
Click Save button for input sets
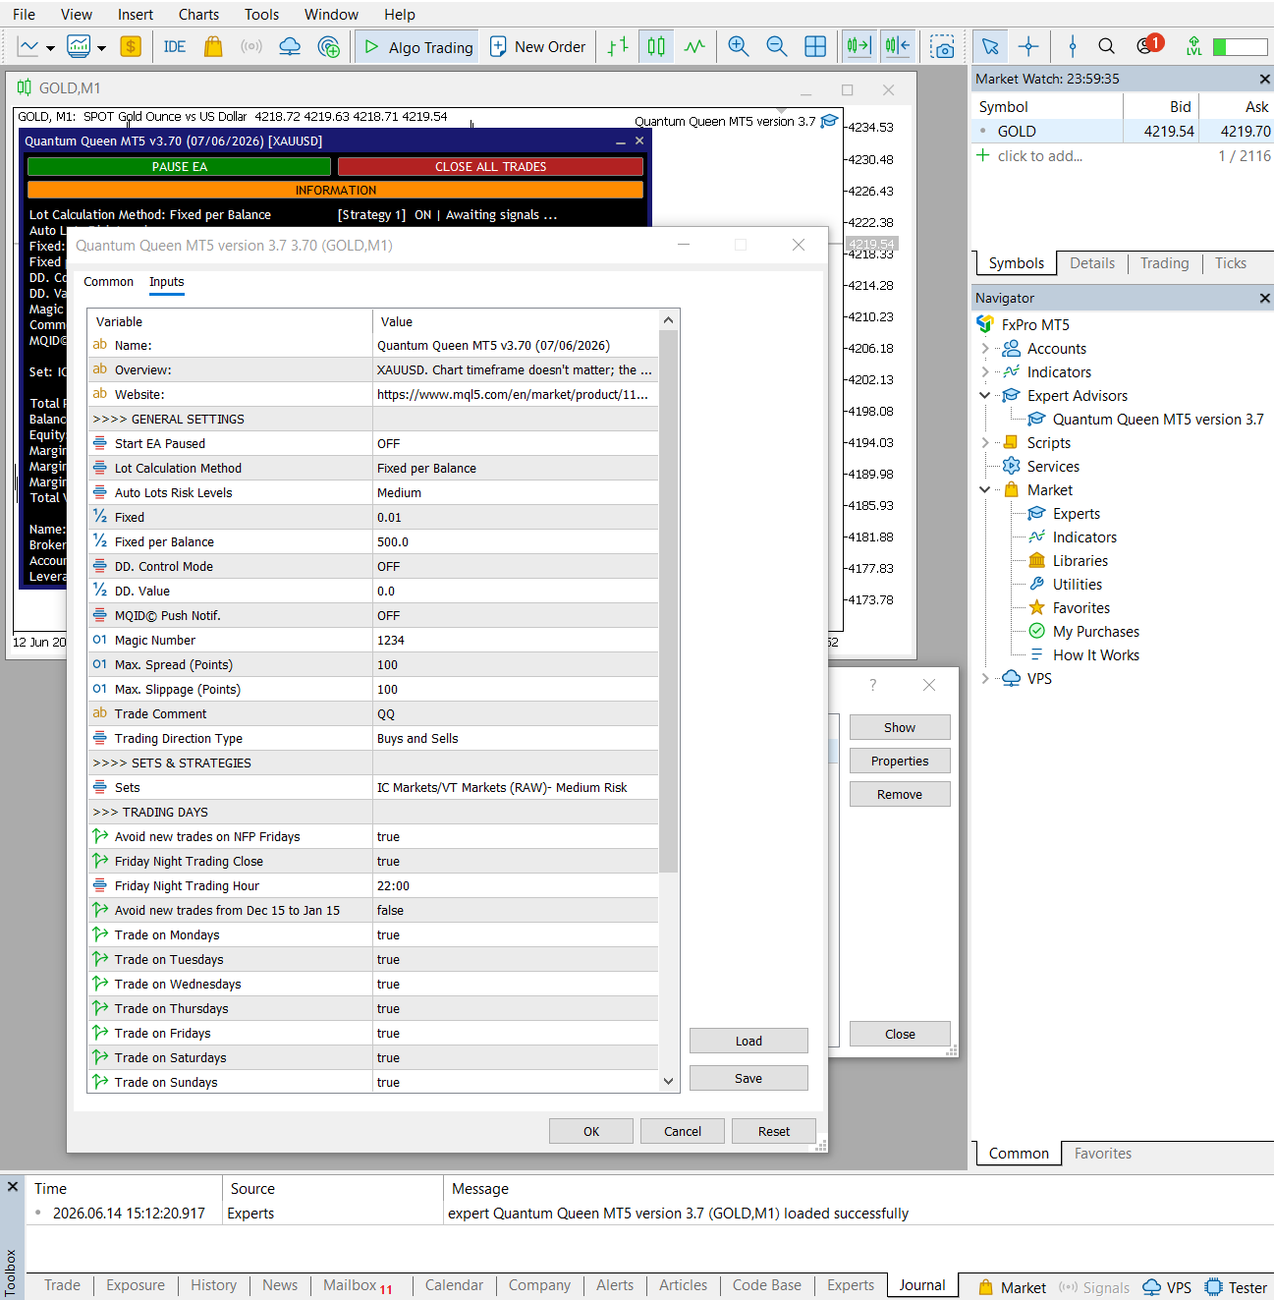[x=748, y=1078]
